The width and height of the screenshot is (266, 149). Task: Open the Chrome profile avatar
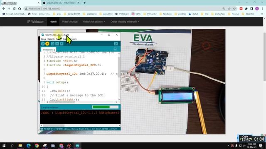[x=257, y=9]
